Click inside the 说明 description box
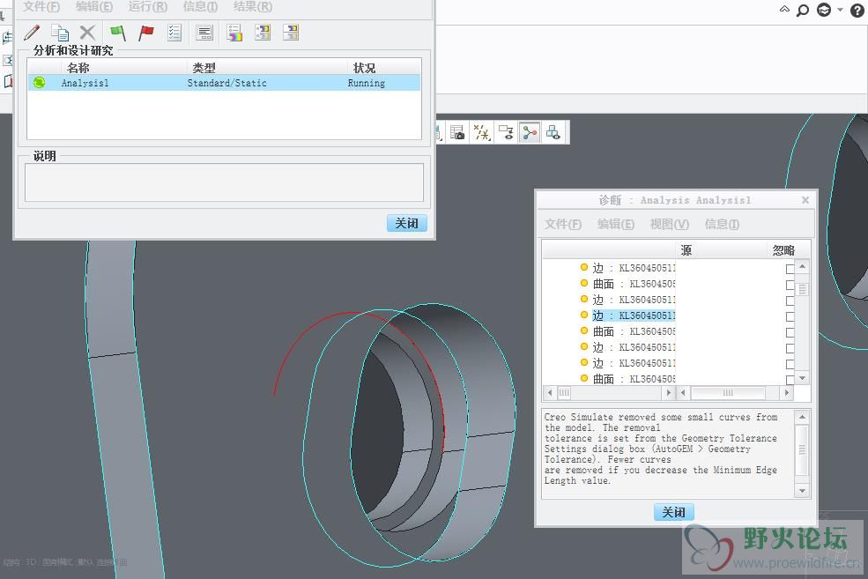Image resolution: width=868 pixels, height=579 pixels. click(x=224, y=182)
